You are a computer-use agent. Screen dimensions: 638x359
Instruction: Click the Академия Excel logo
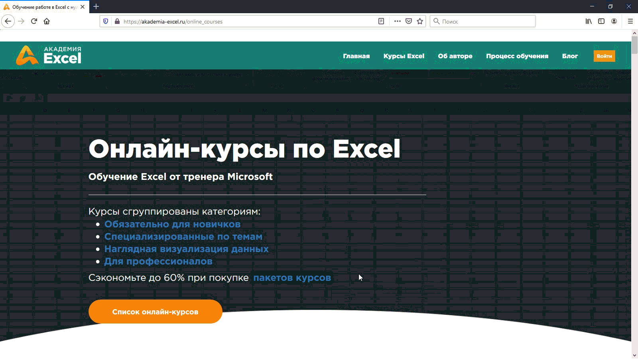tap(49, 55)
